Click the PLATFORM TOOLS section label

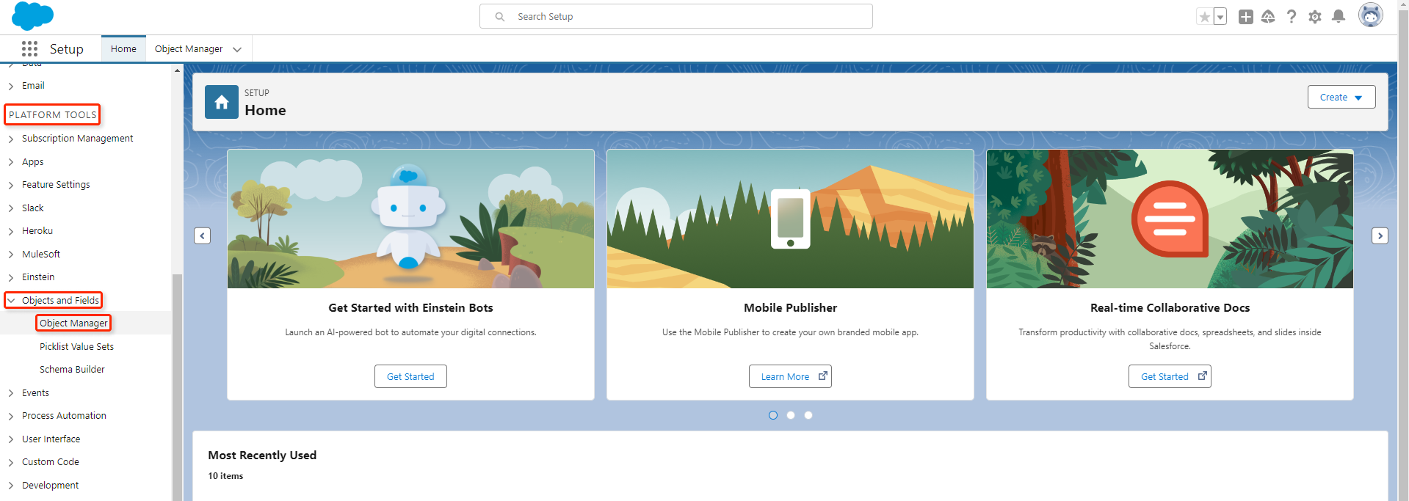(x=53, y=115)
